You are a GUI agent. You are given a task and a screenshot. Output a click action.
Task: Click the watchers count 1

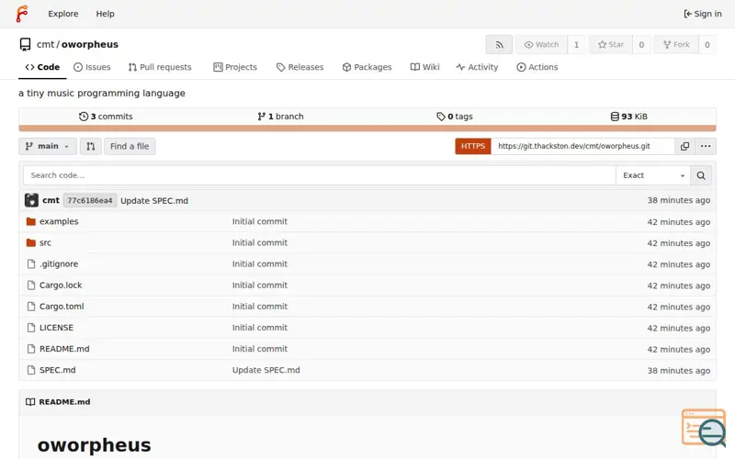576,44
